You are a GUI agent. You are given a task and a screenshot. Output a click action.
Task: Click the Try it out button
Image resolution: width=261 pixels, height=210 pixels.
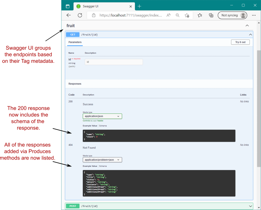tap(240, 42)
